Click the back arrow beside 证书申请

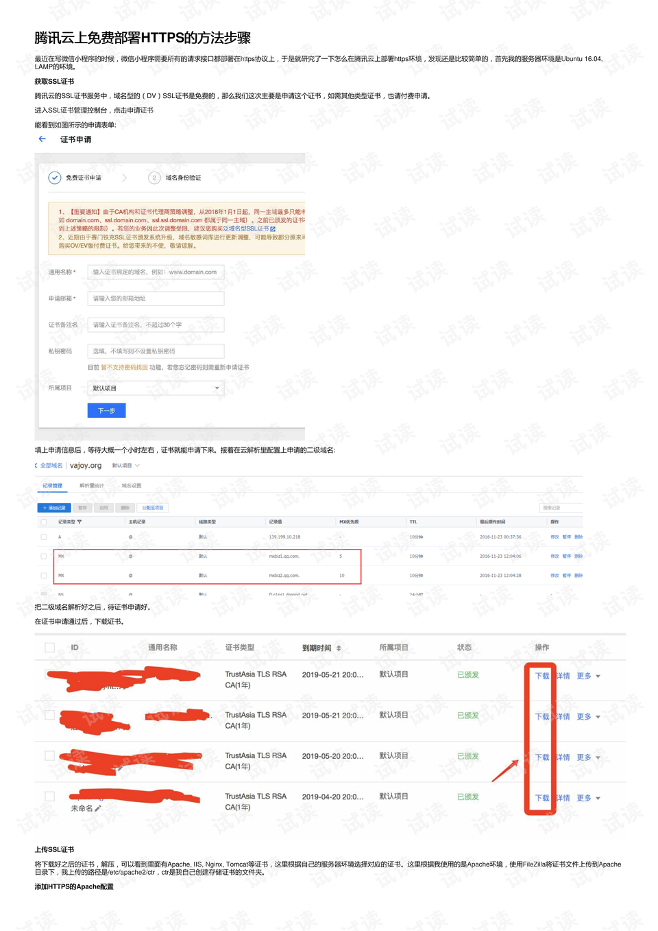[x=42, y=139]
